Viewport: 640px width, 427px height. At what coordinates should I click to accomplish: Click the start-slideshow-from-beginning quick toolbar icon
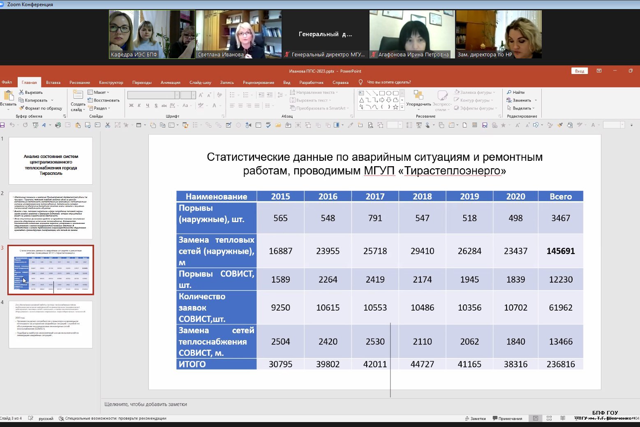(x=36, y=125)
